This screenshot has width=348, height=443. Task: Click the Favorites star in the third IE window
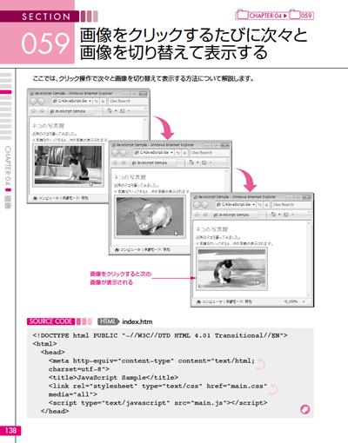(x=197, y=215)
